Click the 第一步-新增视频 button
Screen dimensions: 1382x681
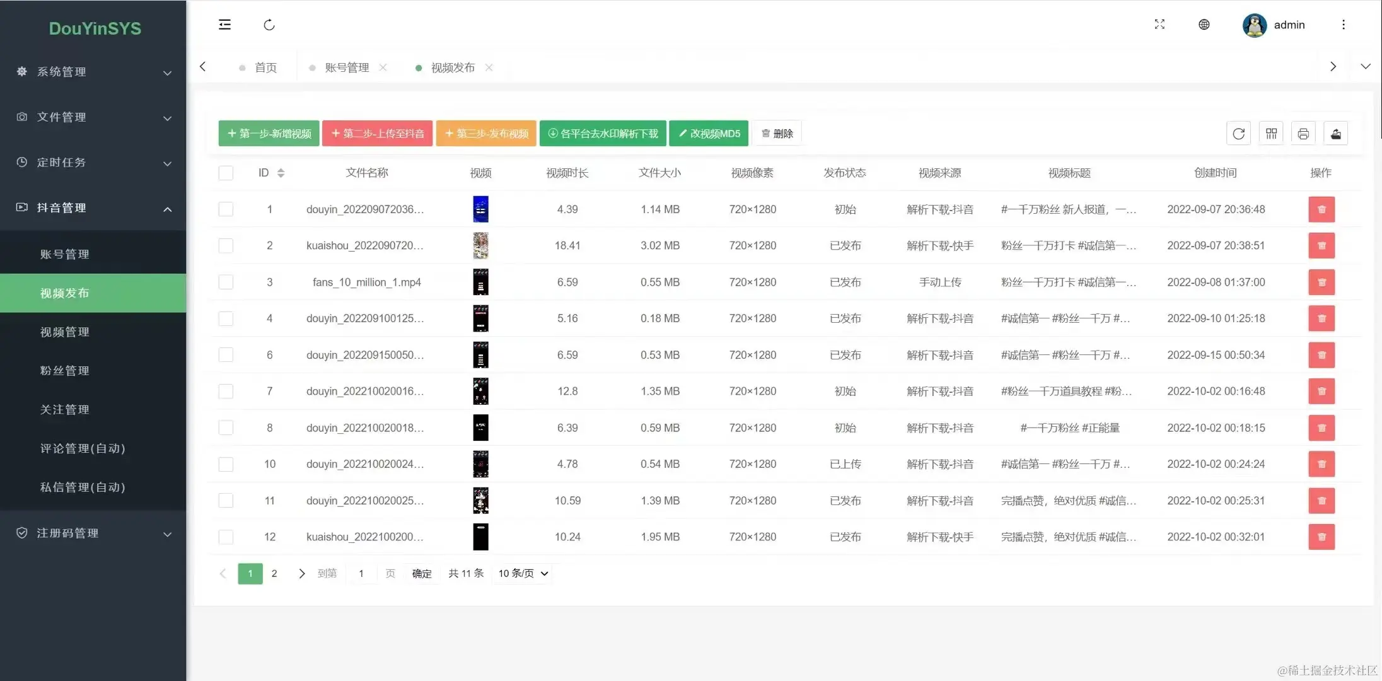(x=269, y=134)
